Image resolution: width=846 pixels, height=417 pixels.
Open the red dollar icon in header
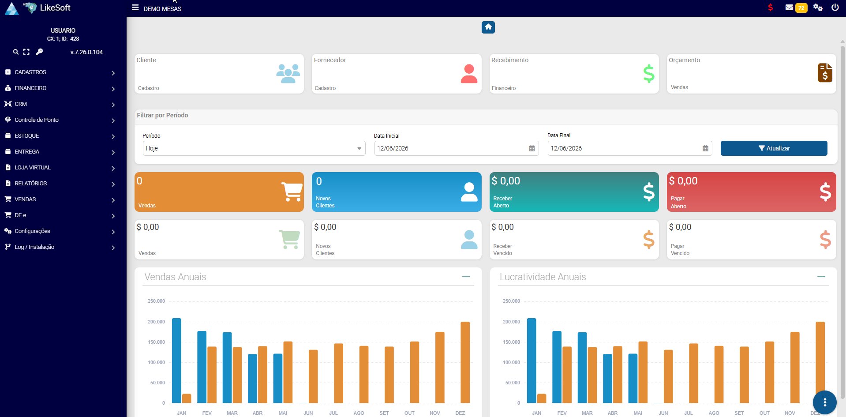[770, 8]
